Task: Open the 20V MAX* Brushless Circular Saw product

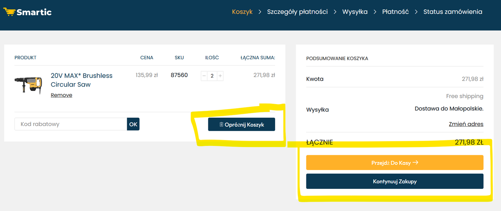Action: tap(81, 80)
